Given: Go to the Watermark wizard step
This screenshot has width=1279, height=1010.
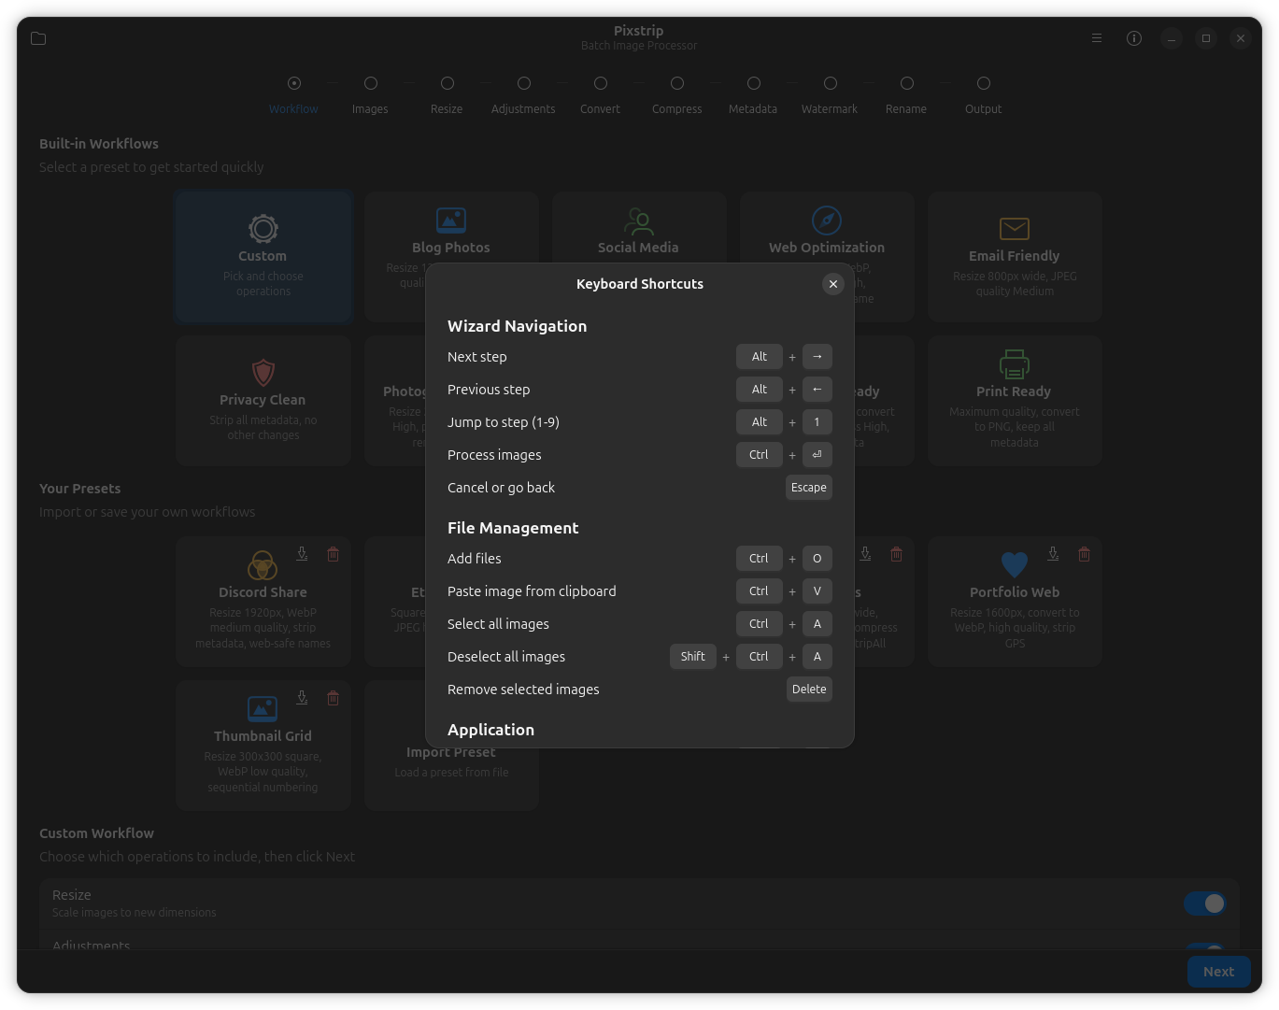Looking at the screenshot, I should tap(830, 84).
